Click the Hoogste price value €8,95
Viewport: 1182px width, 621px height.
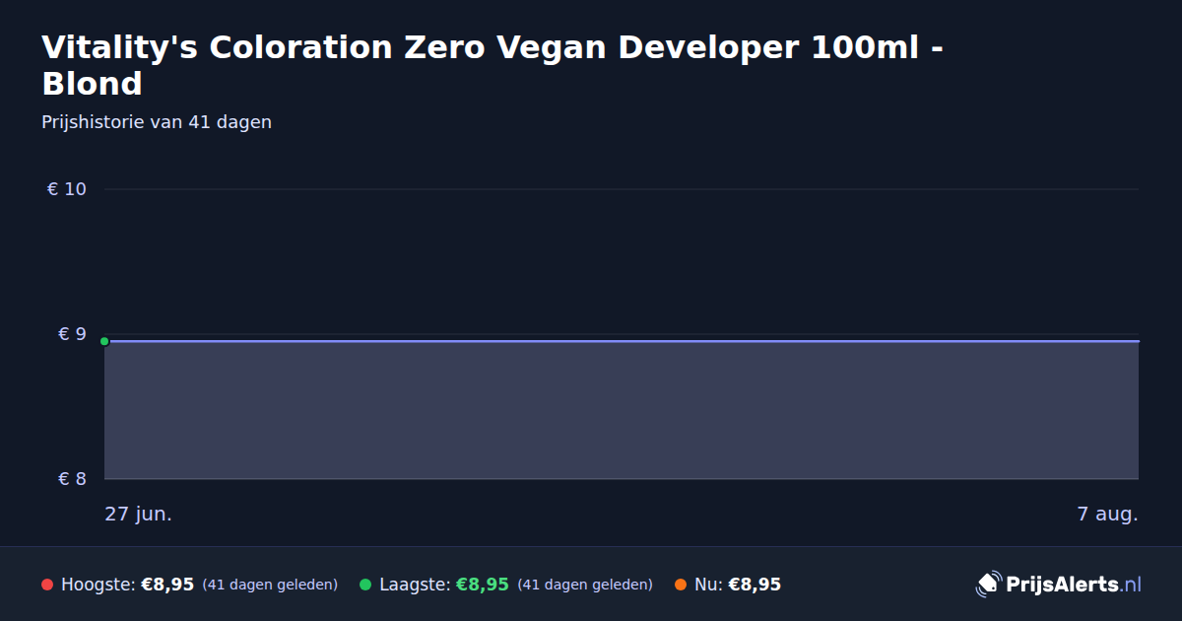click(167, 585)
